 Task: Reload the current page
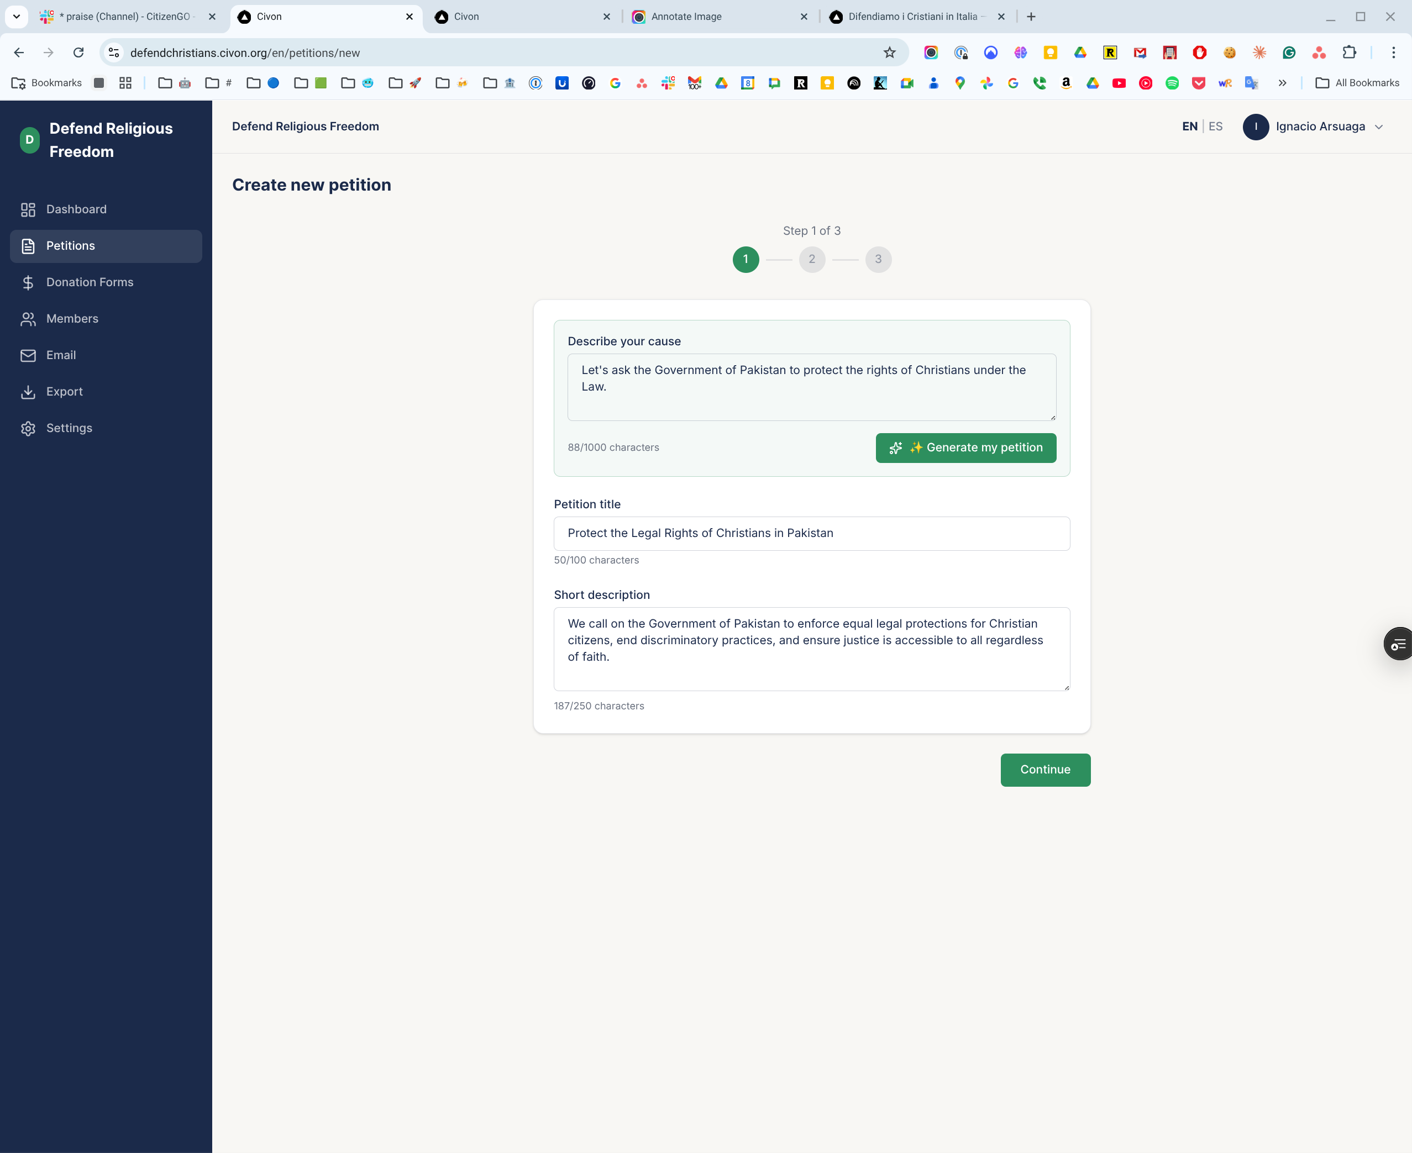tap(78, 52)
